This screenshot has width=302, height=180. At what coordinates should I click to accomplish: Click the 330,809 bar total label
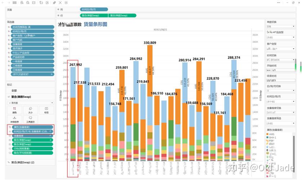[x=150, y=43]
